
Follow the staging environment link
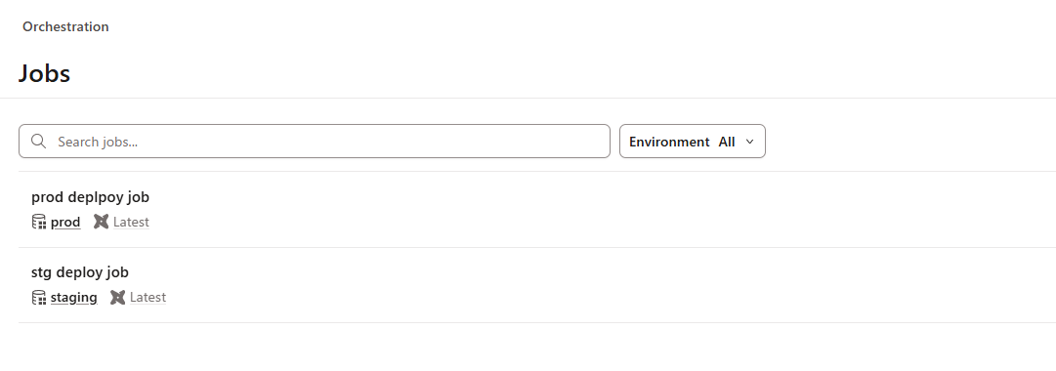(74, 298)
